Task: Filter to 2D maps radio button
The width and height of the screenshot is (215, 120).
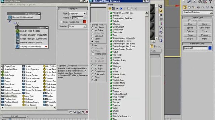Action: click(92, 65)
